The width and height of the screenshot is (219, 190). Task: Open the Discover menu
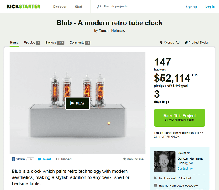[60, 7]
